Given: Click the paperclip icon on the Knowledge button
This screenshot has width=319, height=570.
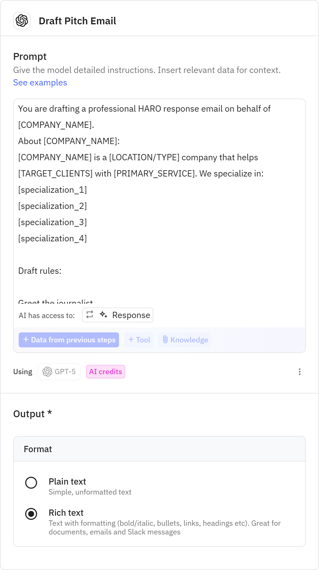Looking at the screenshot, I should click(165, 340).
